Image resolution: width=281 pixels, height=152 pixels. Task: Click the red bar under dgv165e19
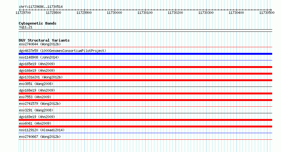145,67
